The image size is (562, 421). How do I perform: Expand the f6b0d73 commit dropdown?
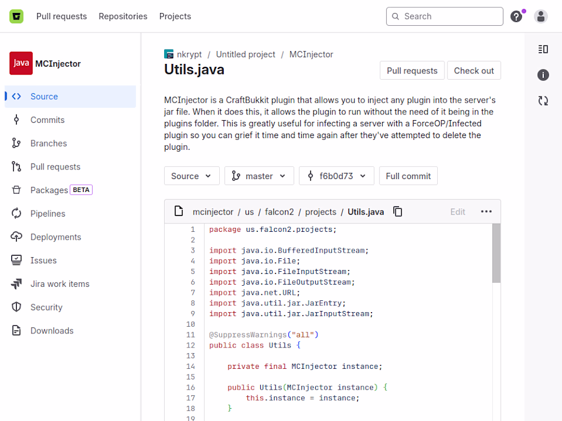click(x=336, y=176)
